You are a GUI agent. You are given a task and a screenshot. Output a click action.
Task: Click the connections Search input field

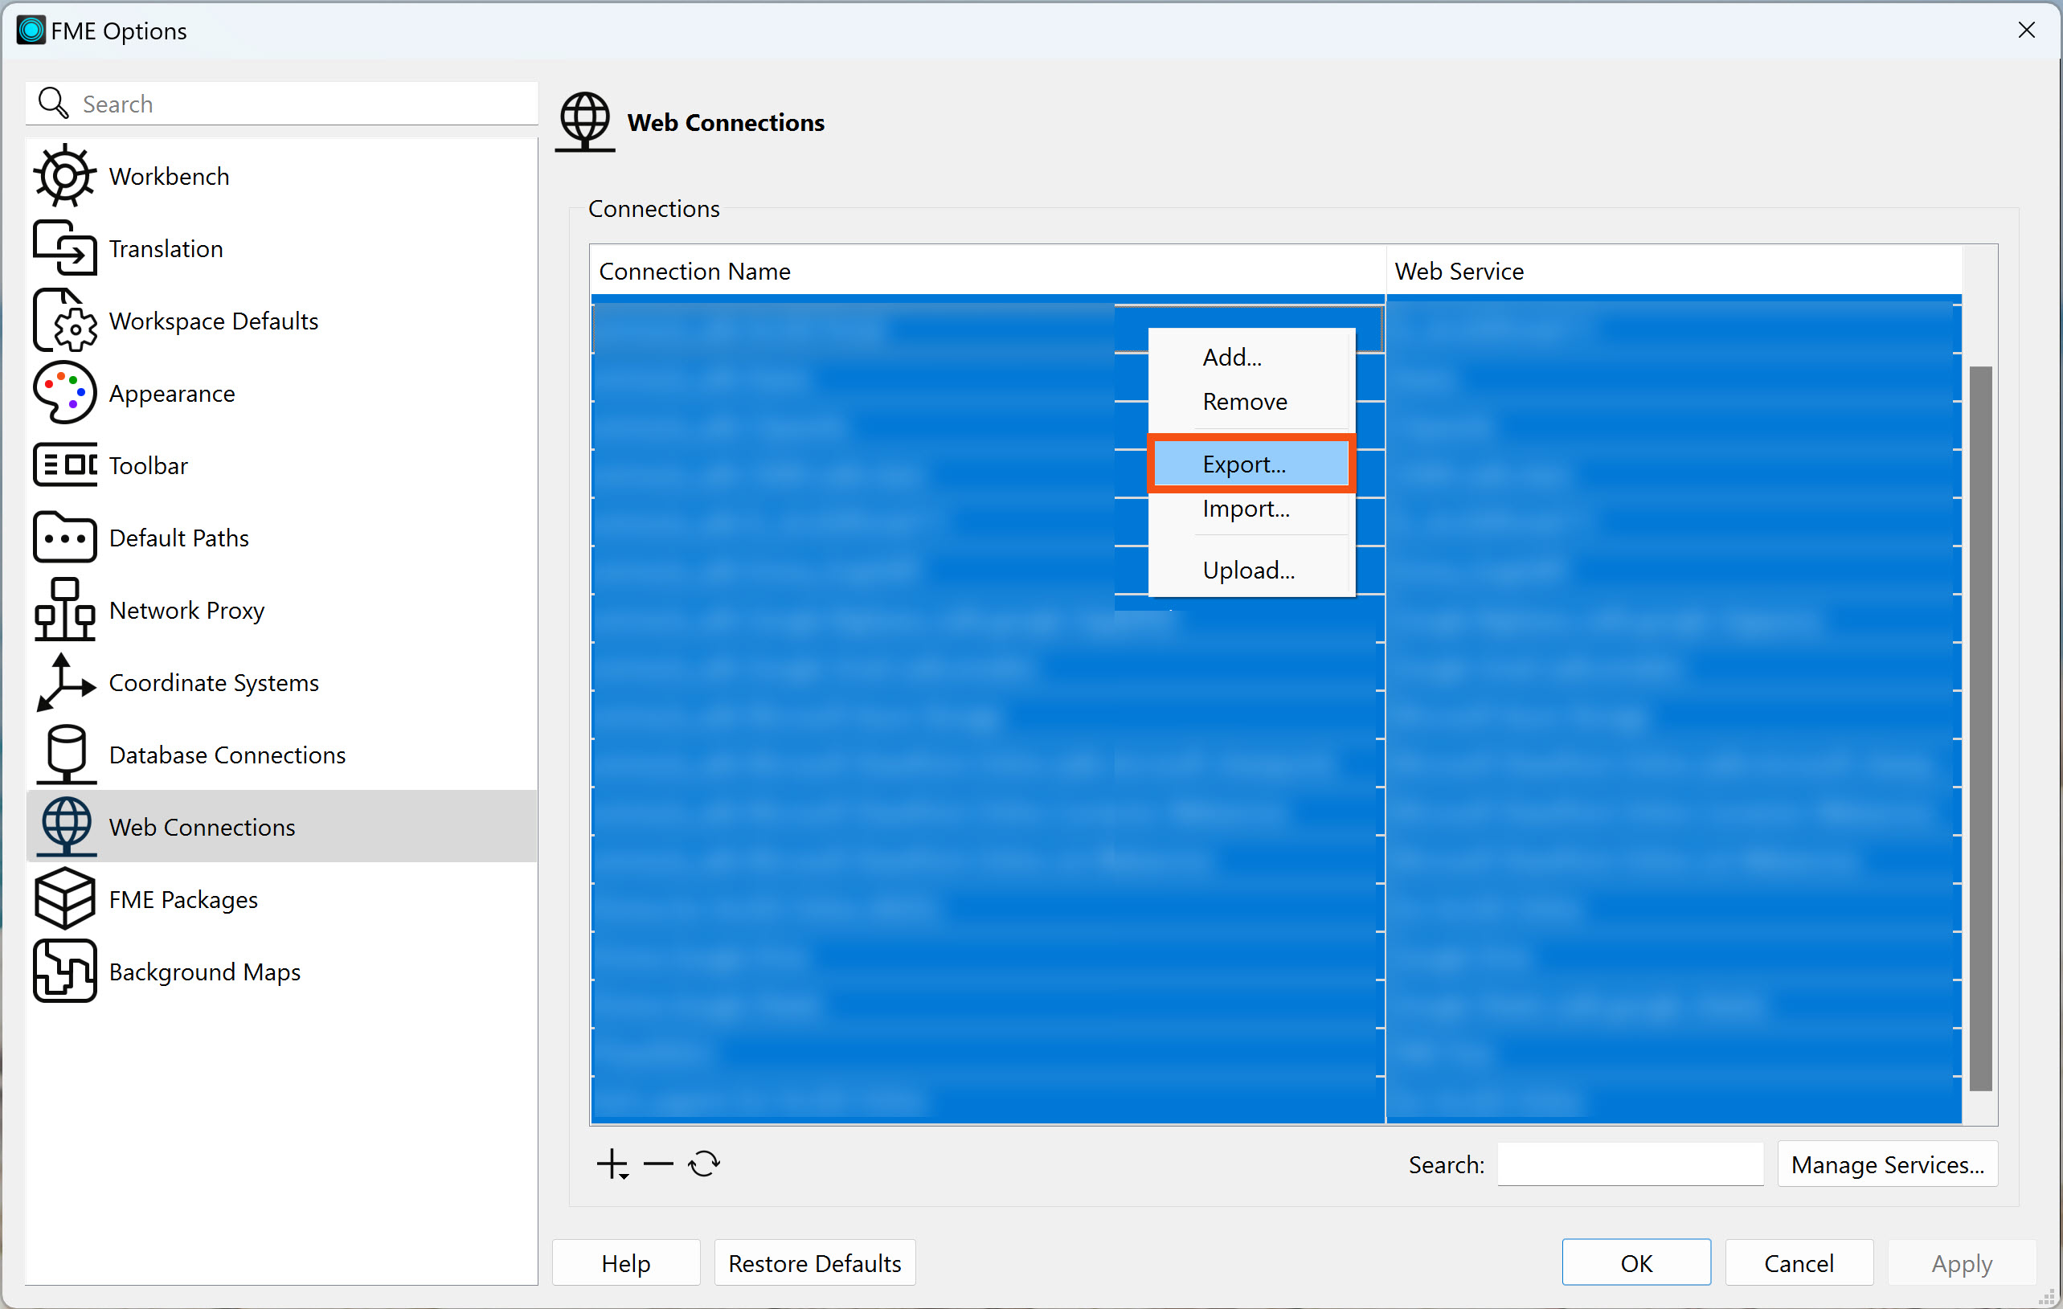[x=1630, y=1164]
